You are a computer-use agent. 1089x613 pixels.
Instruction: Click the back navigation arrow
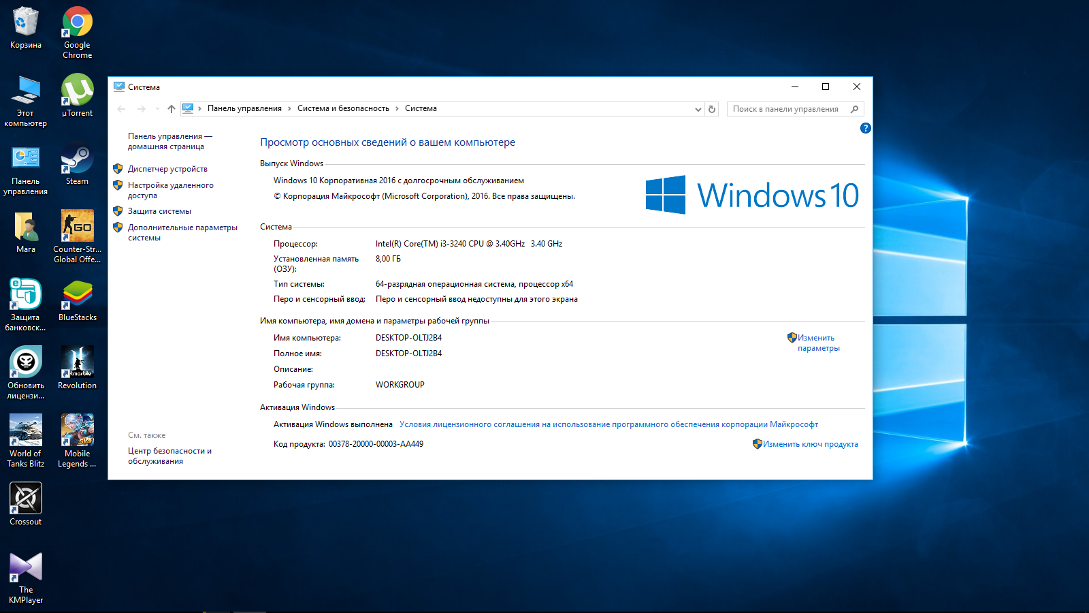tap(122, 109)
